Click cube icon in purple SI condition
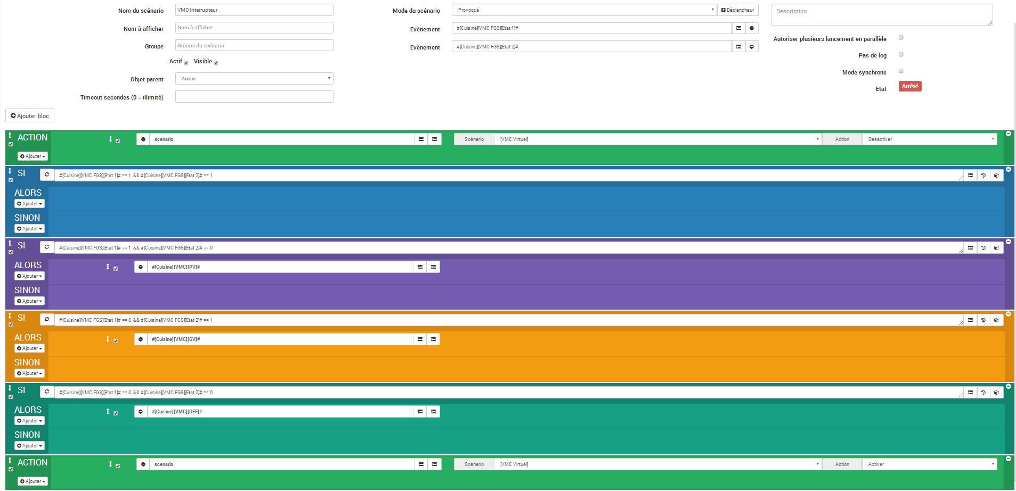Image resolution: width=1016 pixels, height=491 pixels. 997,248
